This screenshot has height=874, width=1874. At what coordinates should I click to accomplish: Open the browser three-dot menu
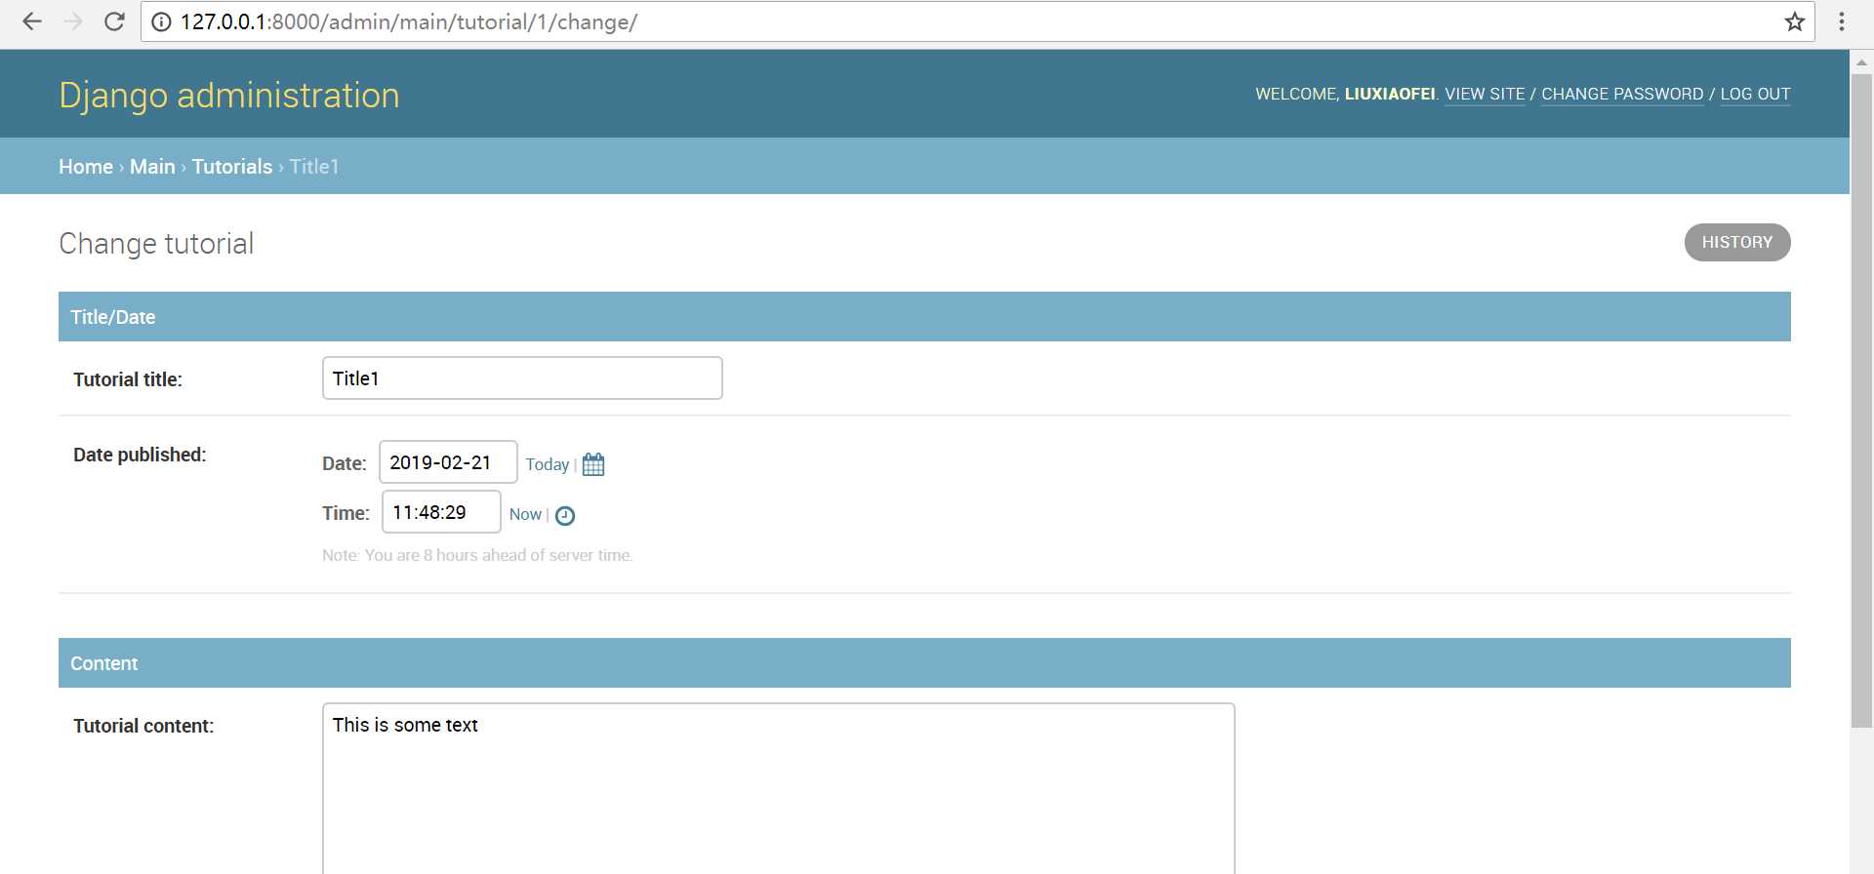pyautogui.click(x=1842, y=21)
